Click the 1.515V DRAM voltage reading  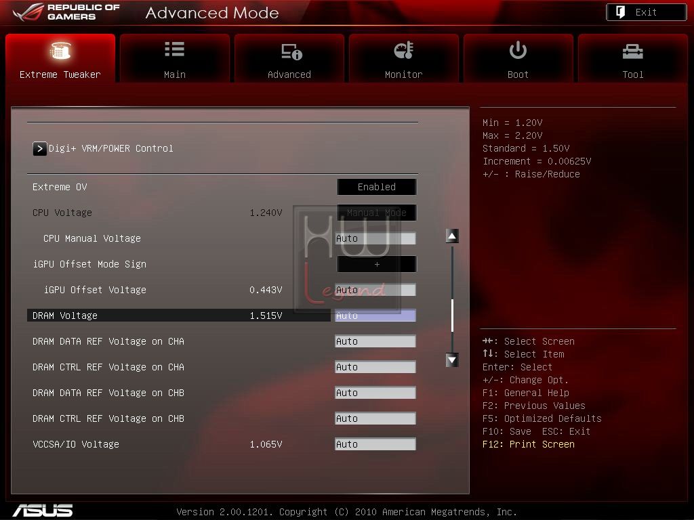point(266,316)
